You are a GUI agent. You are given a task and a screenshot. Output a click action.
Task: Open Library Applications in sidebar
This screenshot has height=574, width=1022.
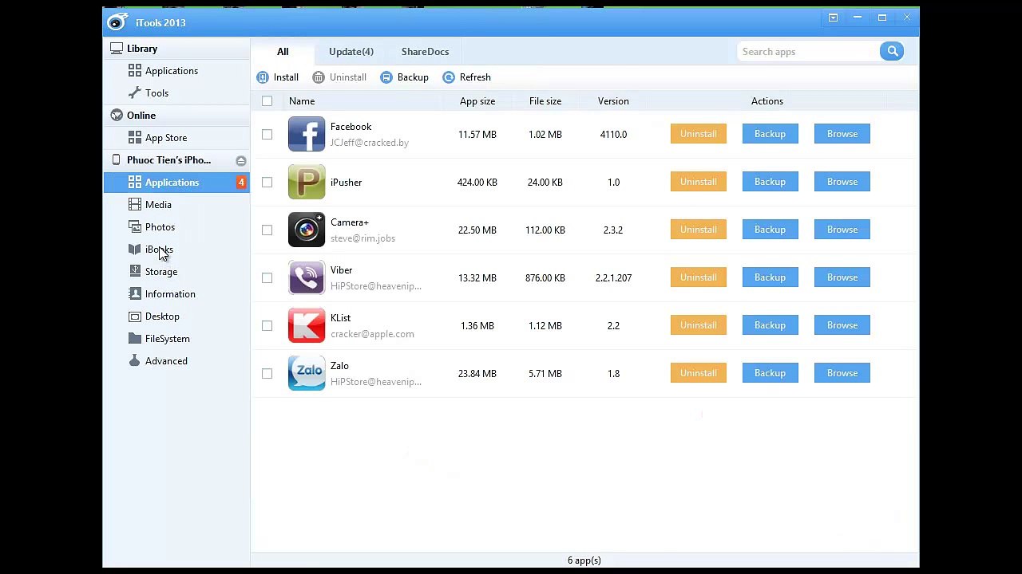pos(171,71)
